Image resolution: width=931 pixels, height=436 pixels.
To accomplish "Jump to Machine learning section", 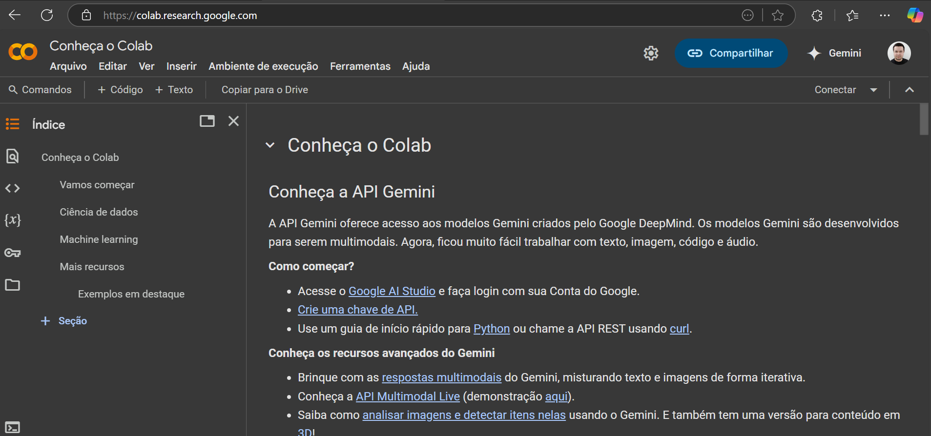I will click(99, 239).
